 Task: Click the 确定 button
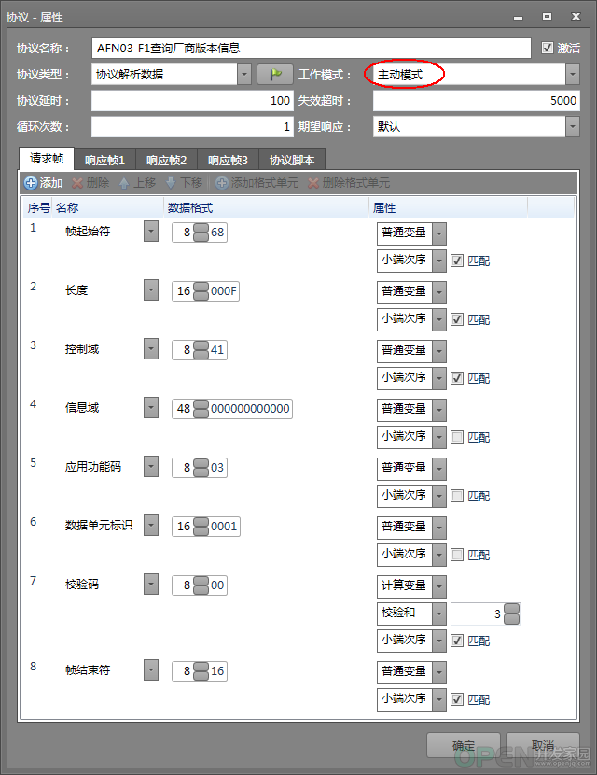pyautogui.click(x=464, y=745)
